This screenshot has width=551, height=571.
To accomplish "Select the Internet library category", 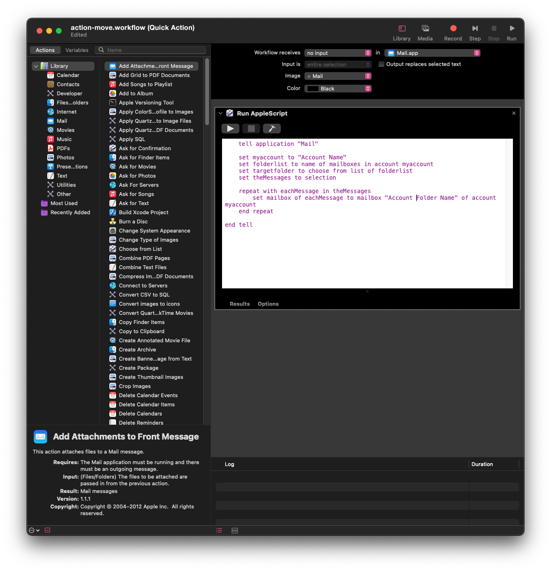I will (x=62, y=112).
